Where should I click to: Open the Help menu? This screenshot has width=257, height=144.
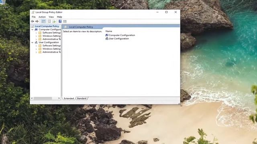point(59,17)
